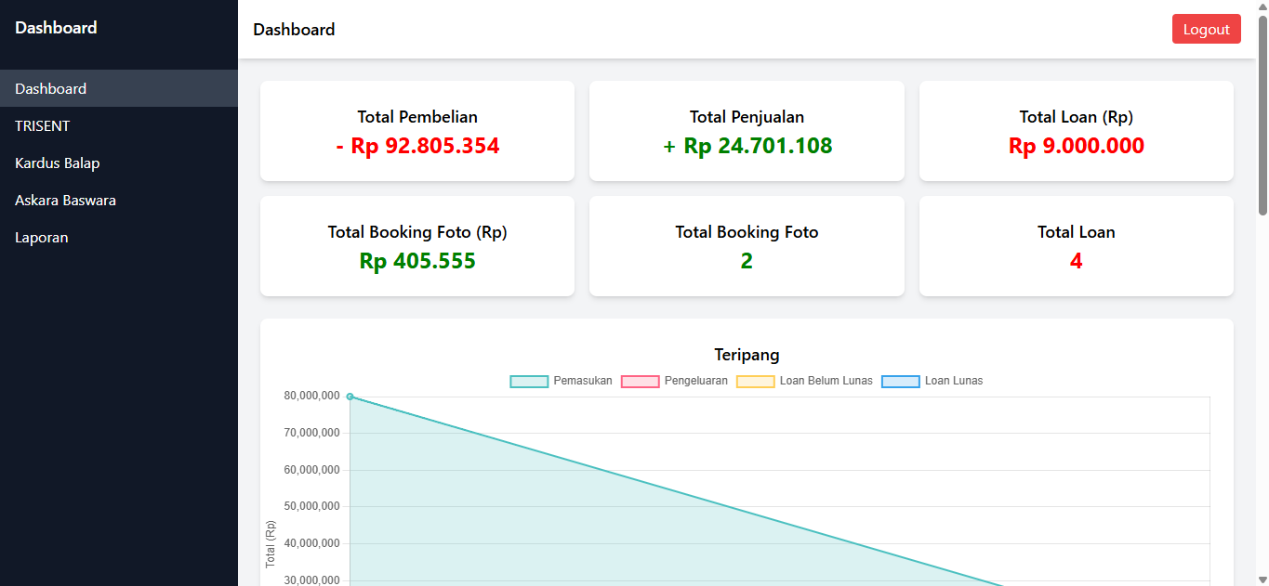Click the Dashboard heading in the top bar
Image resolution: width=1269 pixels, height=586 pixels.
294,30
